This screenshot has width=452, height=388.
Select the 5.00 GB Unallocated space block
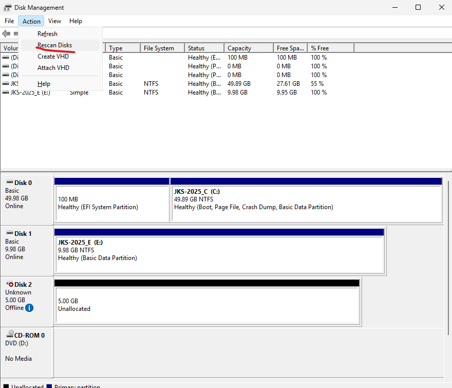point(207,302)
